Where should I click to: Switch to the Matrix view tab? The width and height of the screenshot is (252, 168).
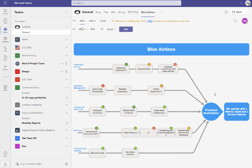pyautogui.click(x=92, y=21)
